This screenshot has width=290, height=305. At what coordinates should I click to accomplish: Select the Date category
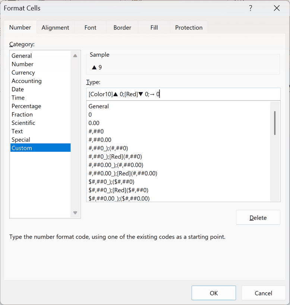41,89
